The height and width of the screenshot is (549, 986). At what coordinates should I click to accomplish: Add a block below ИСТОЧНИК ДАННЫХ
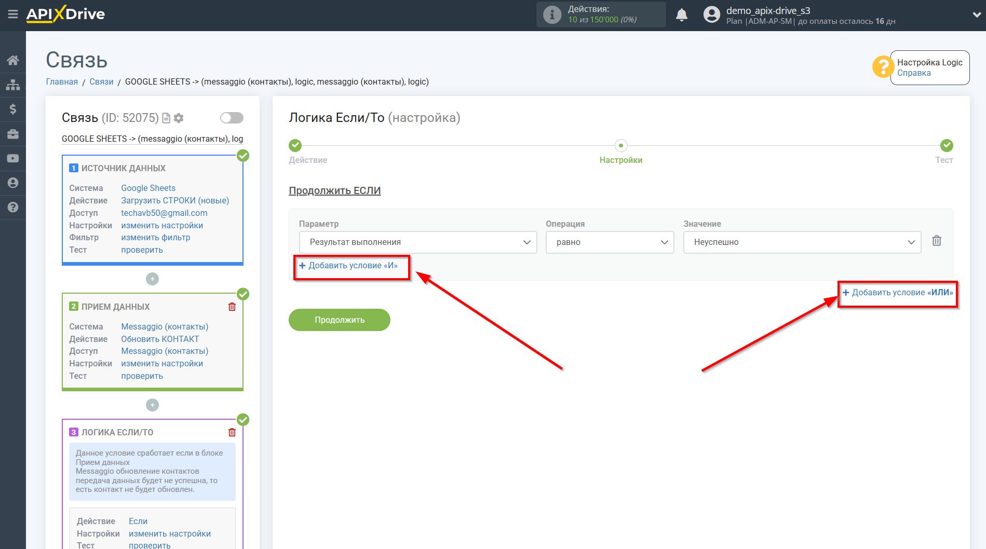152,279
